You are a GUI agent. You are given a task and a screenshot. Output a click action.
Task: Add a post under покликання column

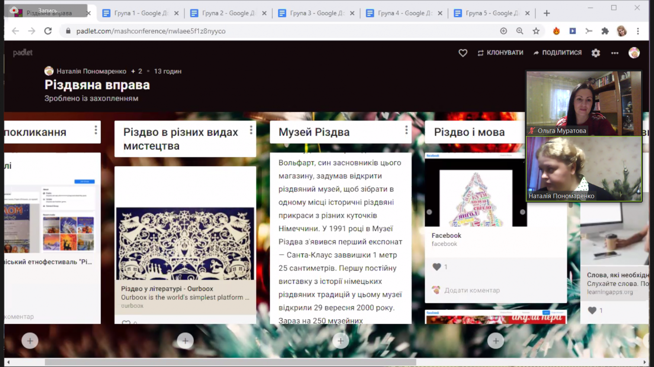(x=30, y=341)
